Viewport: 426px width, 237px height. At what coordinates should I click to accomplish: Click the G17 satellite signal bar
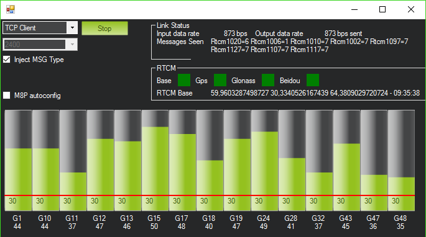(x=183, y=160)
